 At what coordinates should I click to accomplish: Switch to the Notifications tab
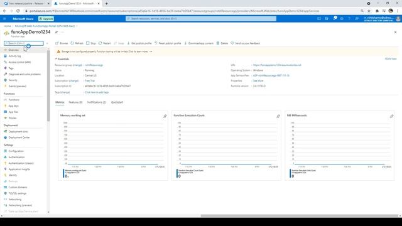coord(96,102)
